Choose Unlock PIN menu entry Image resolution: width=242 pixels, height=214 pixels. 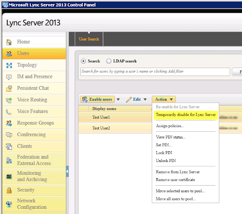(x=166, y=161)
